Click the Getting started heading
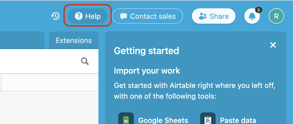The height and width of the screenshot is (124, 293). coord(146,51)
